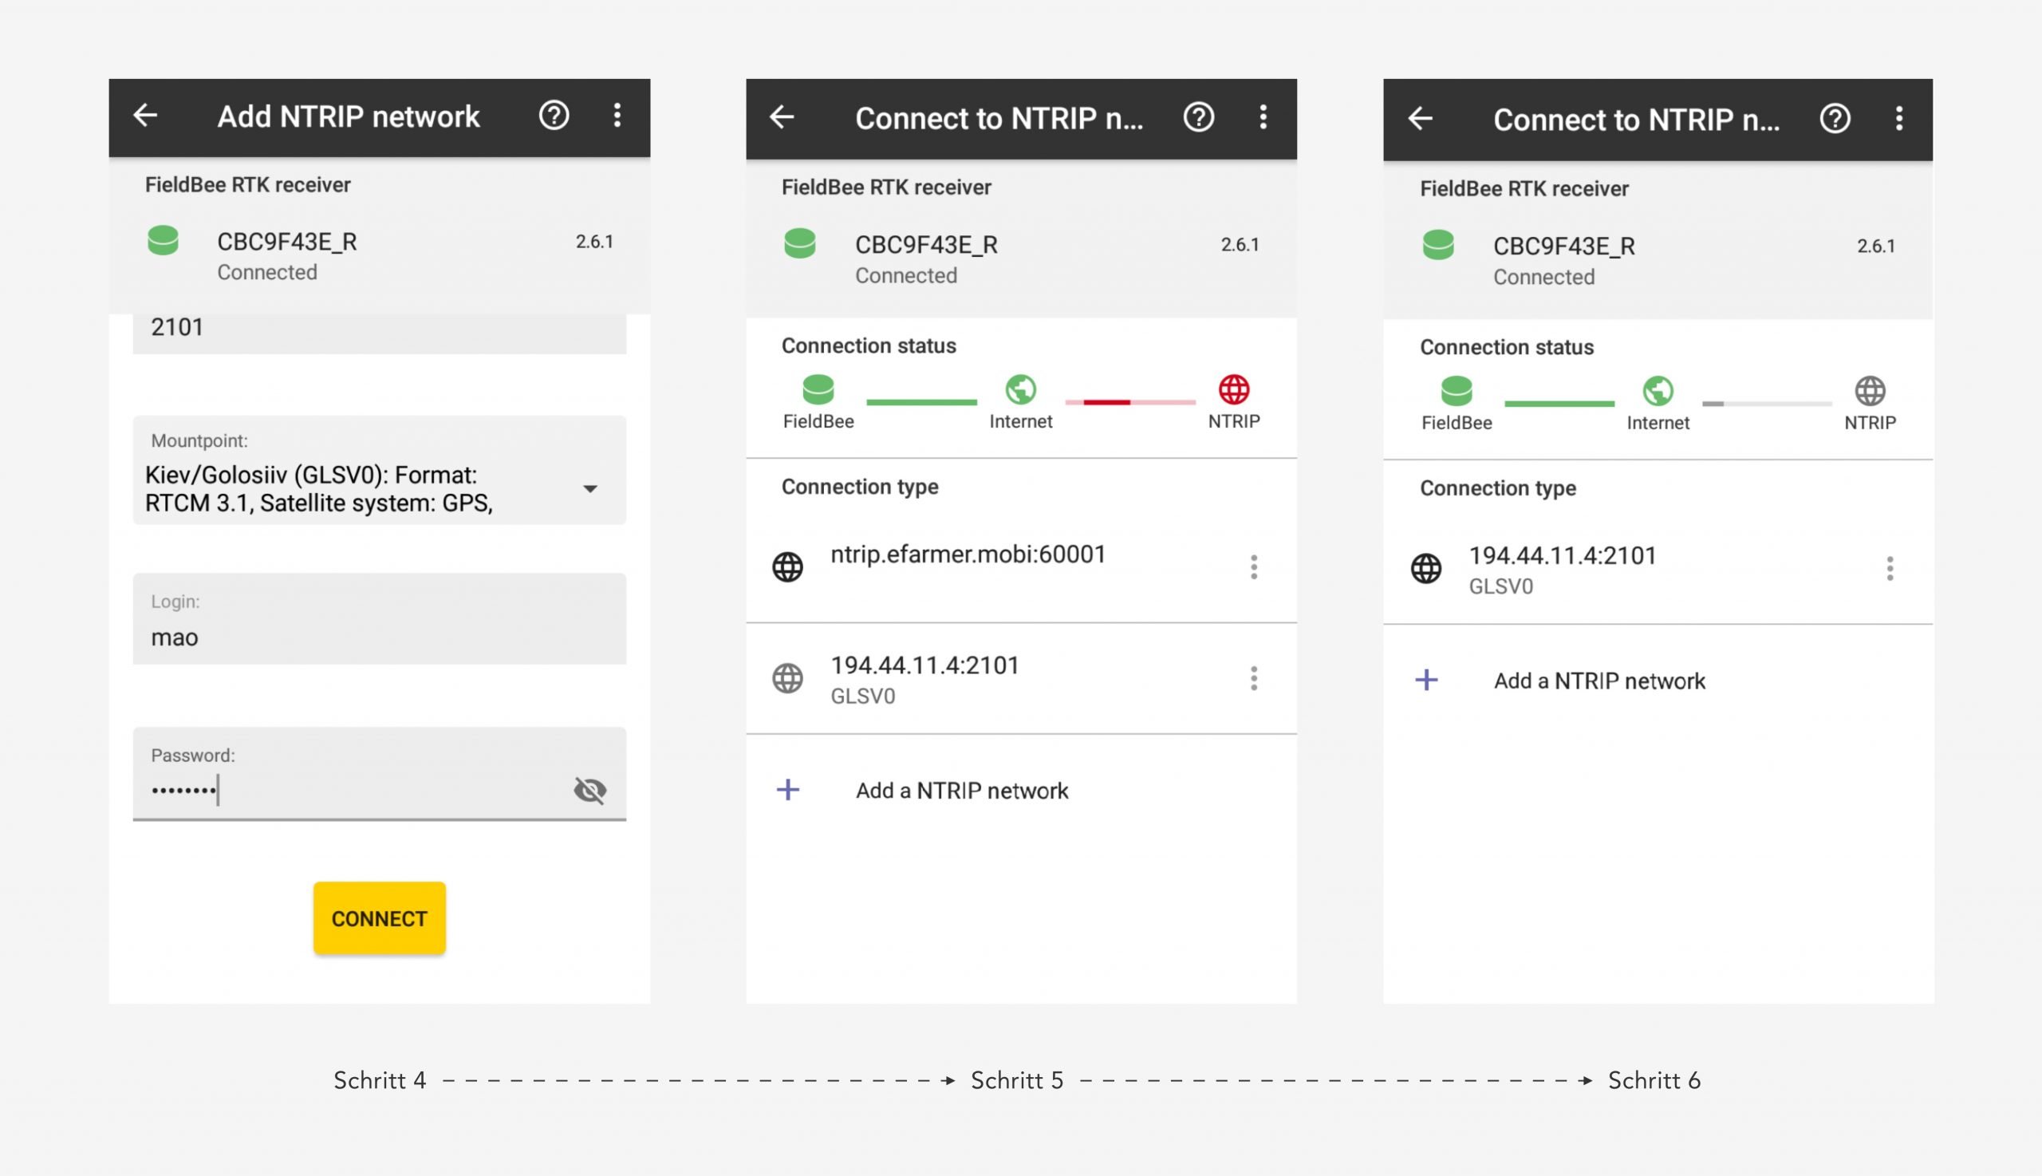Click the globe icon for ntrip.efarmer.mobi:60001
The width and height of the screenshot is (2042, 1176).
pyautogui.click(x=786, y=567)
